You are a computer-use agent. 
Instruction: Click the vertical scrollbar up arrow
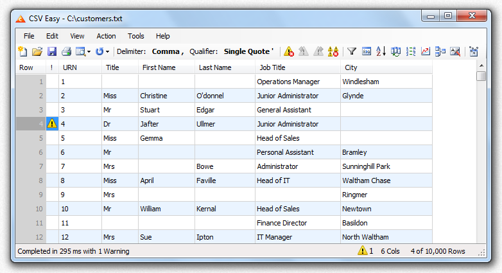(481, 66)
